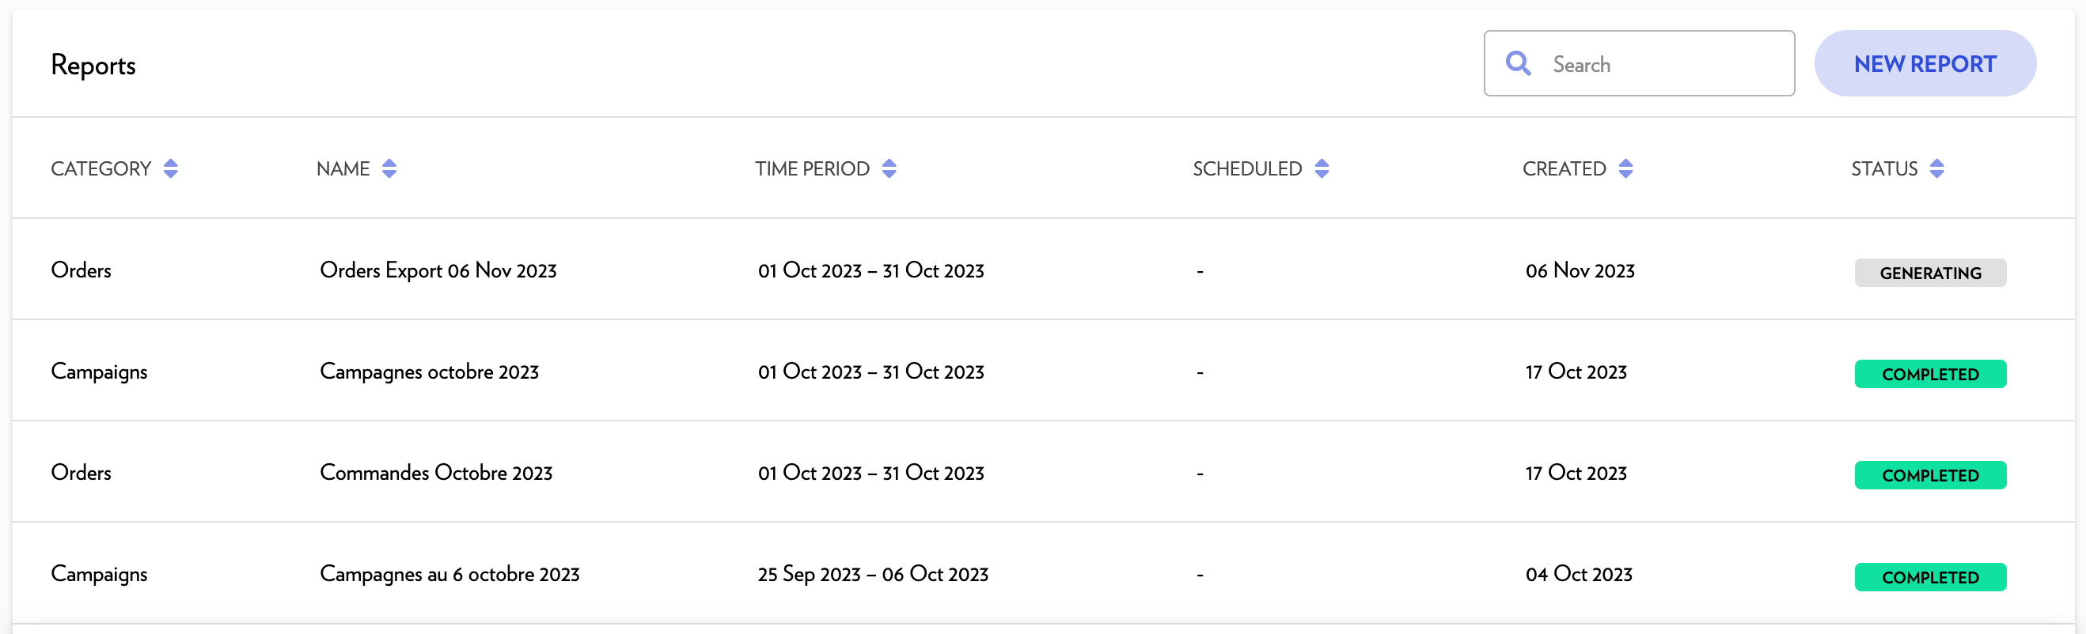Open Orders Export 06 Nov 2023 report
Image resolution: width=2086 pixels, height=634 pixels.
coord(438,270)
